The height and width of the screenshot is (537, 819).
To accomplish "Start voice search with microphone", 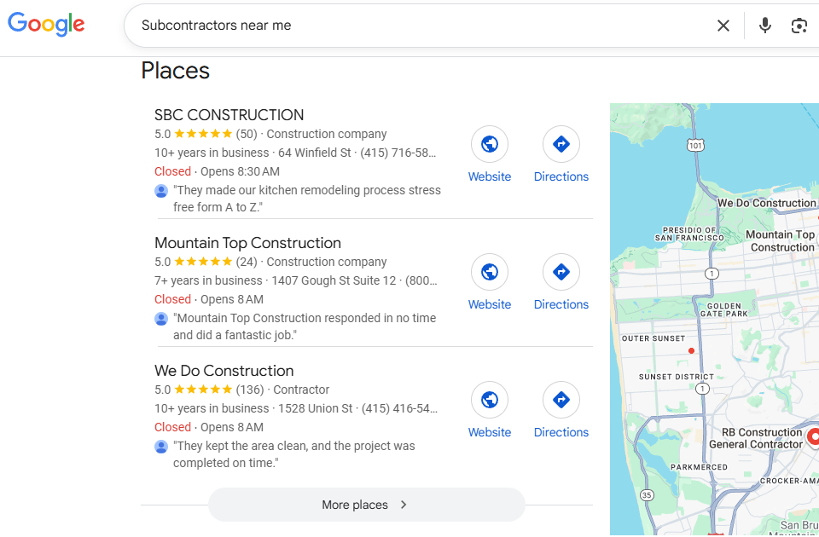I will (x=765, y=26).
